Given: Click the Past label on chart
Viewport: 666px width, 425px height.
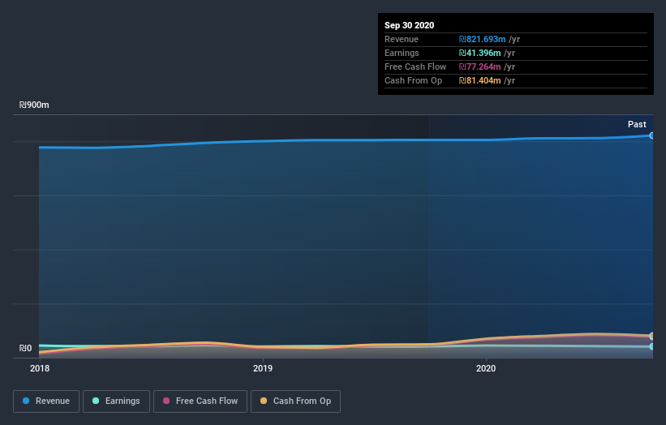Looking at the screenshot, I should (x=637, y=124).
